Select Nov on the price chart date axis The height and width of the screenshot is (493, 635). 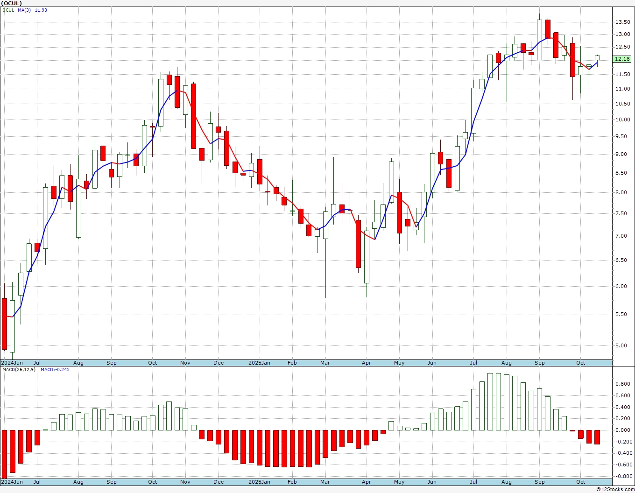[x=185, y=363]
